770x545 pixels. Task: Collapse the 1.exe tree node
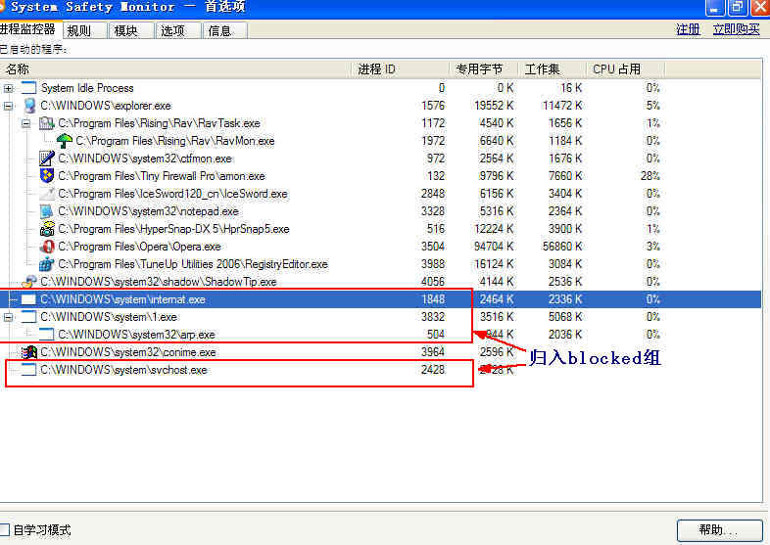9,317
